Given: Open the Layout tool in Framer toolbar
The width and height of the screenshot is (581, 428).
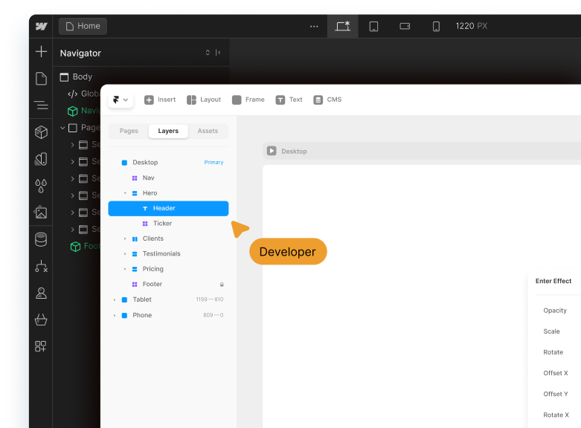Looking at the screenshot, I should pos(204,100).
